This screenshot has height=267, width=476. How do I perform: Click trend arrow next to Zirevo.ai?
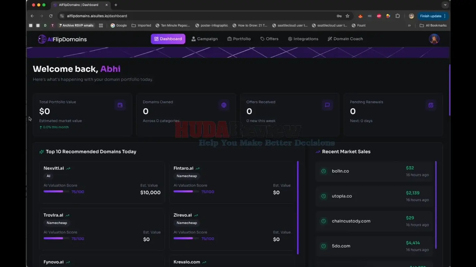click(196, 215)
